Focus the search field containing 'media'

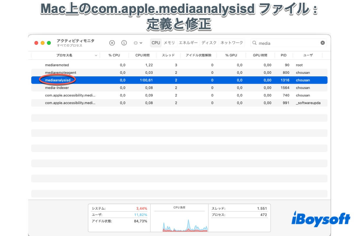289,43
